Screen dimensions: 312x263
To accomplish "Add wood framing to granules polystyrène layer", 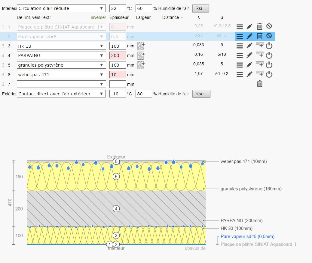I will pos(141,65).
